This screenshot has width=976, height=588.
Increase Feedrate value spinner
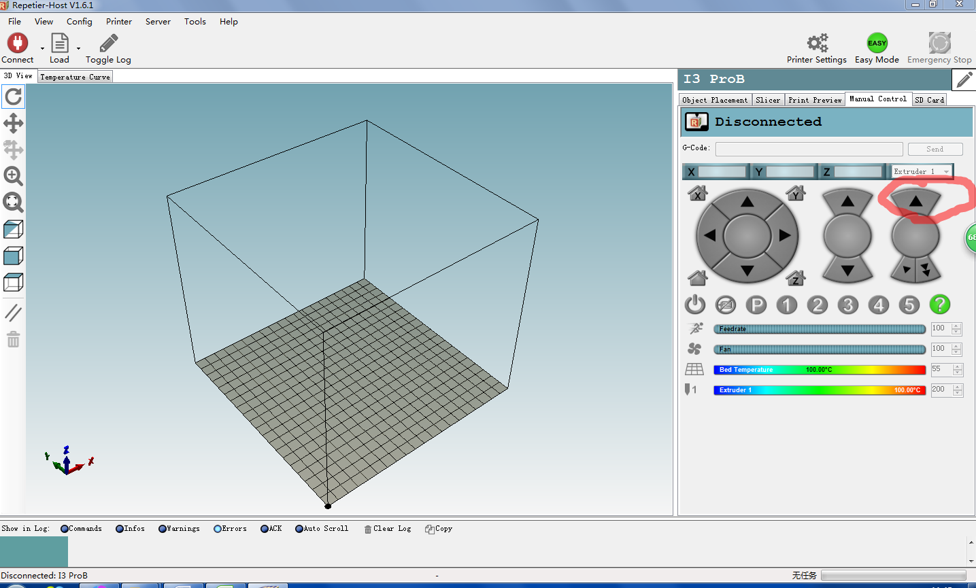pyautogui.click(x=957, y=326)
